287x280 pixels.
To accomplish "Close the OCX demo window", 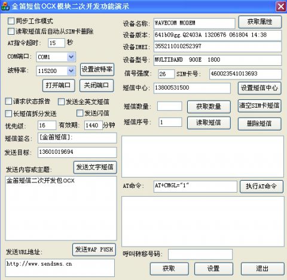I will [280, 7].
